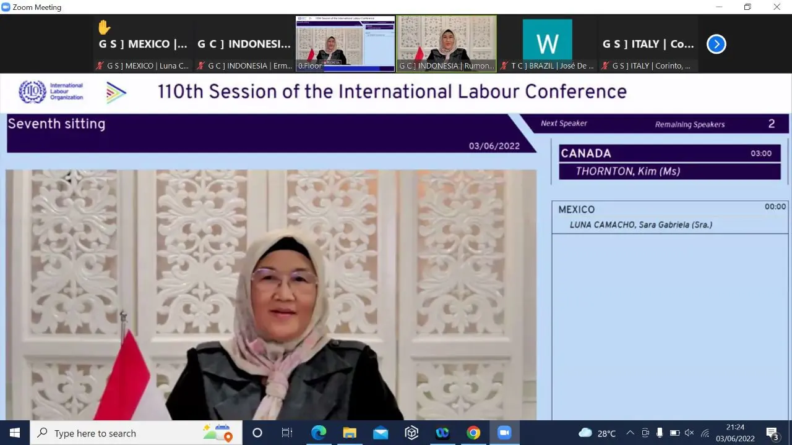Image resolution: width=792 pixels, height=445 pixels.
Task: Select the Brazil José De participant tile
Action: point(548,44)
